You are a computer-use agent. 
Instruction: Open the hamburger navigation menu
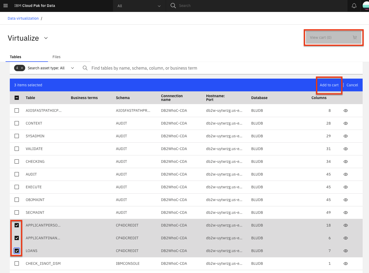point(6,6)
